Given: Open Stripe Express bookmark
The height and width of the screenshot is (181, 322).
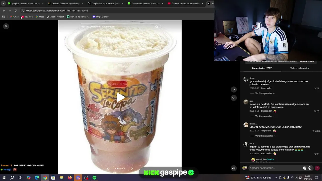Looking at the screenshot, I should pyautogui.click(x=100, y=17).
